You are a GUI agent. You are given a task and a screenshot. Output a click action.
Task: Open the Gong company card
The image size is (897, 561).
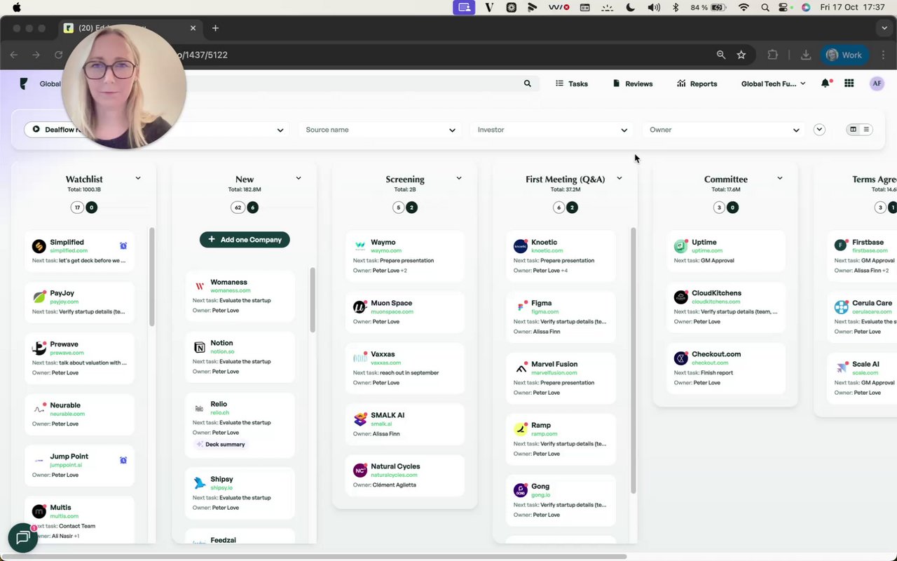(x=561, y=500)
